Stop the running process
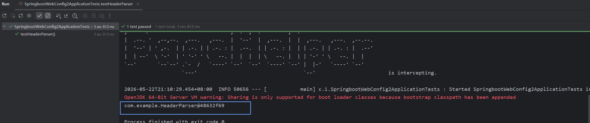Image resolution: width=590 pixels, height=123 pixels. [29, 16]
